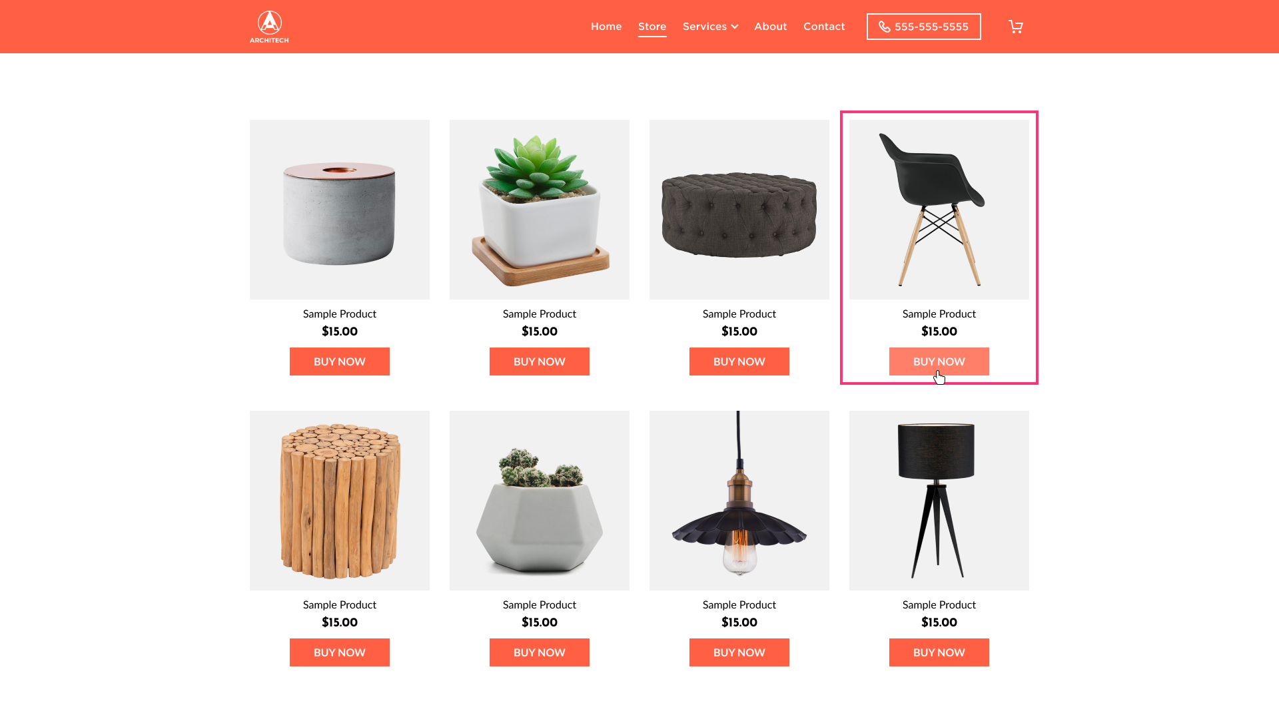Image resolution: width=1279 pixels, height=719 pixels.
Task: Go to the Home menu item
Action: (606, 27)
